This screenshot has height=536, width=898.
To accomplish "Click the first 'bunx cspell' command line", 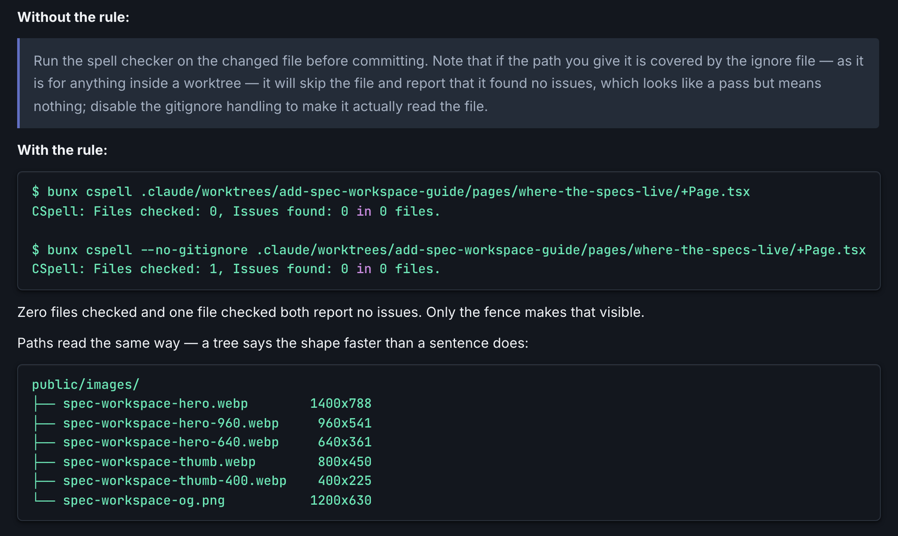I will pyautogui.click(x=391, y=191).
